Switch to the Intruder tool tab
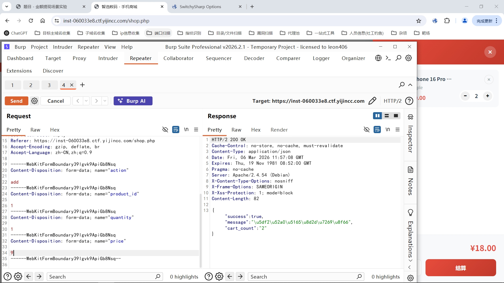Viewport: 504px width, 283px height. (108, 58)
